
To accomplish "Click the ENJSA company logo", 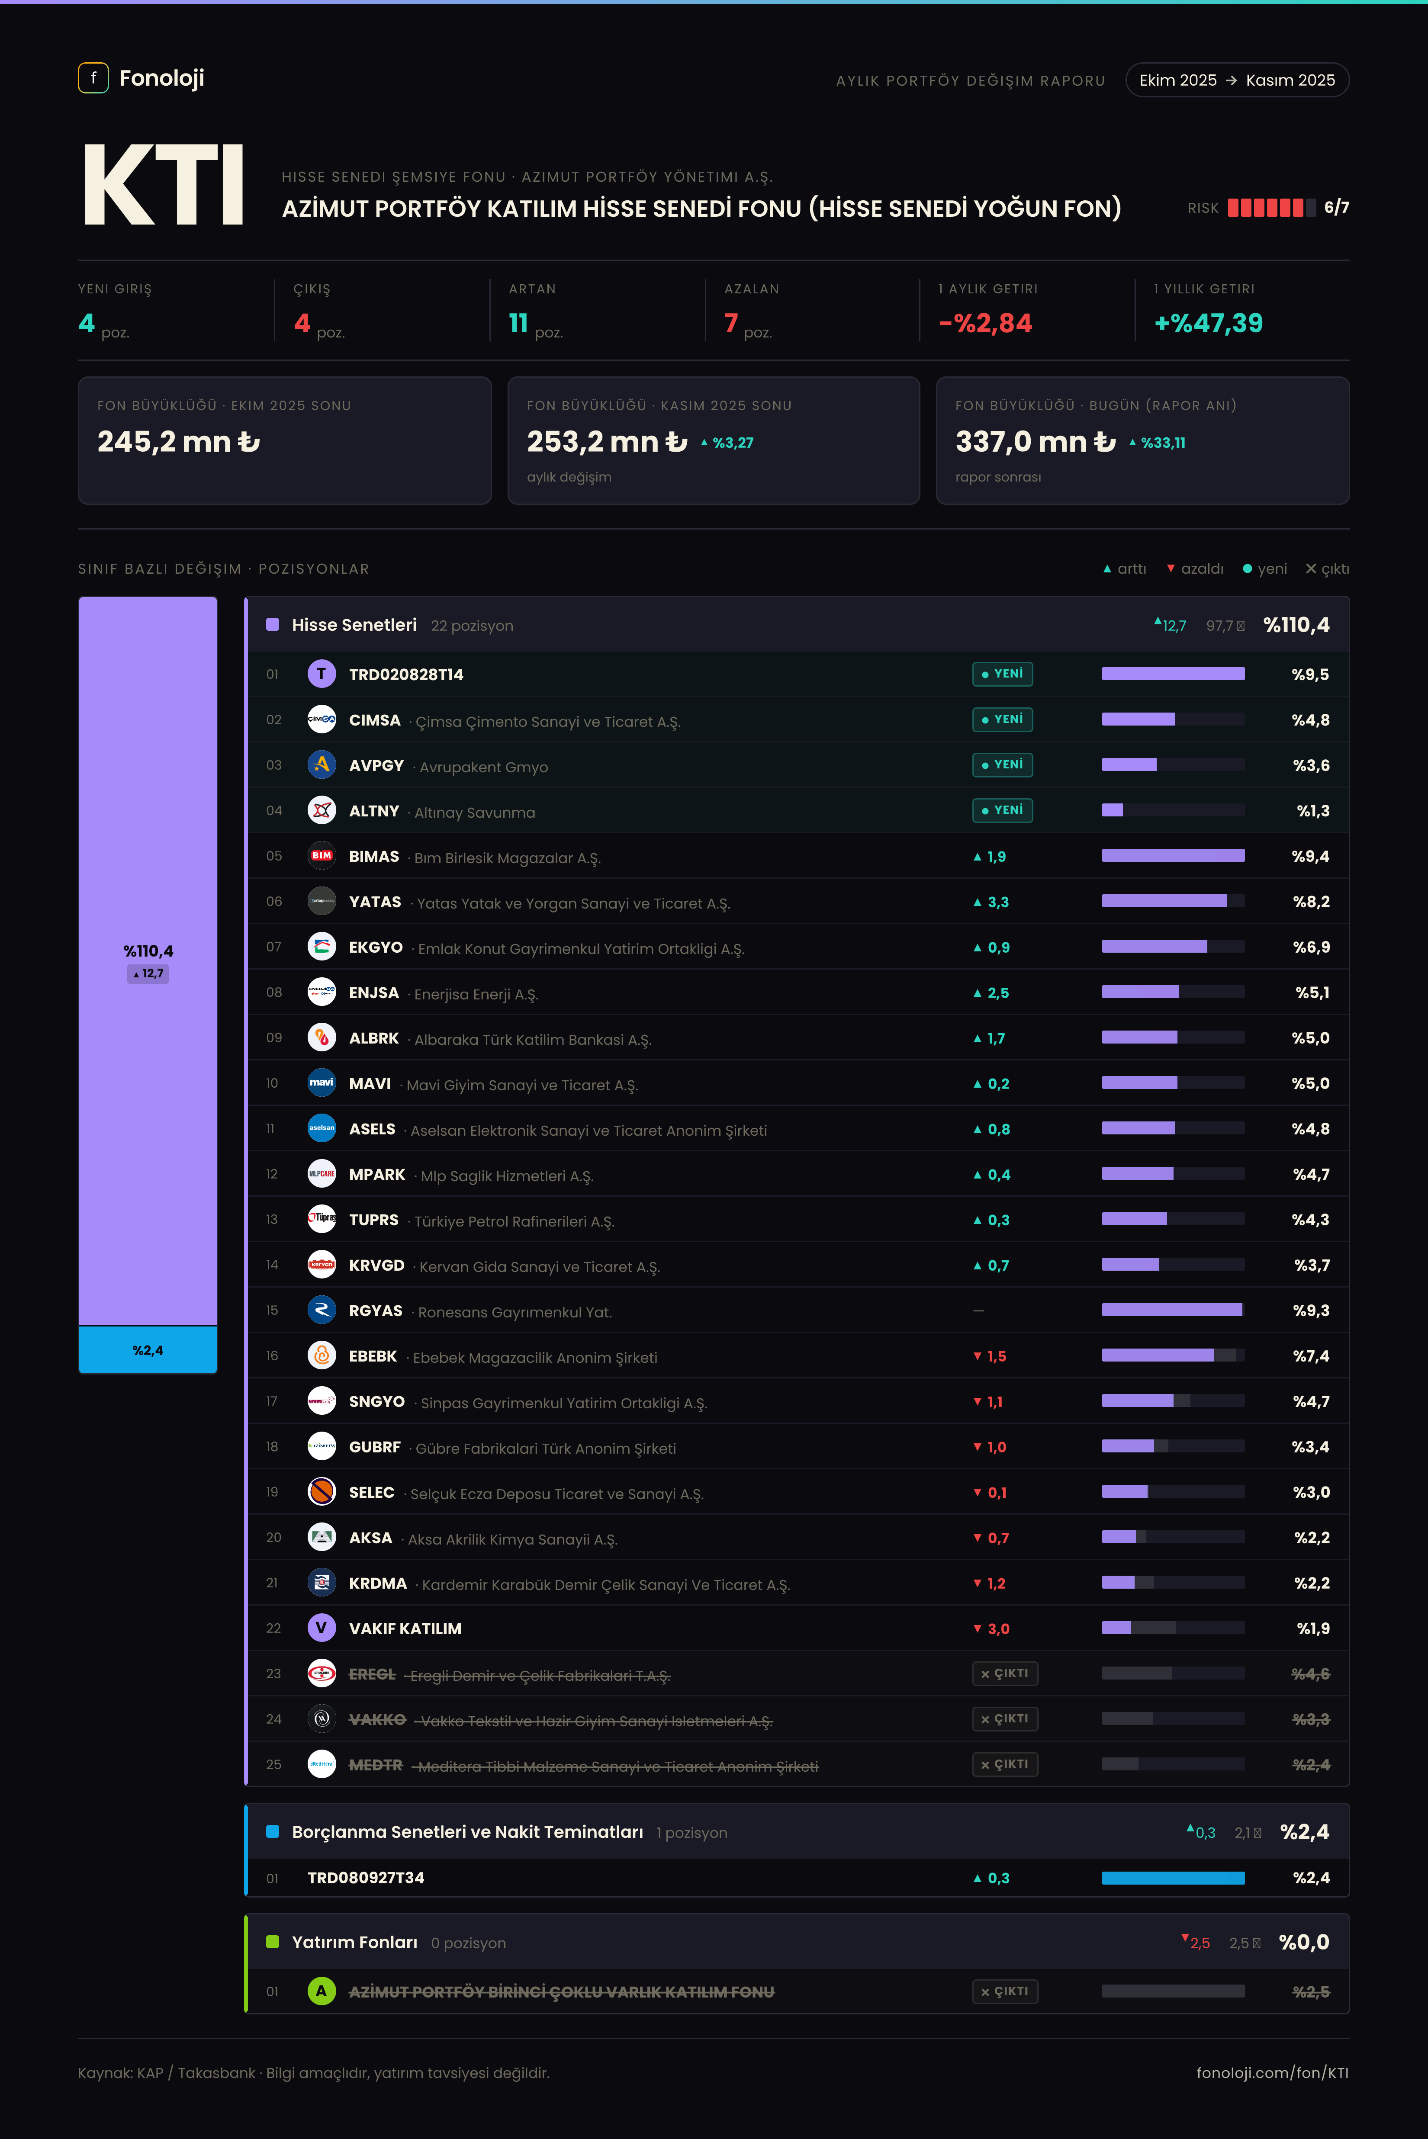I will [x=322, y=992].
